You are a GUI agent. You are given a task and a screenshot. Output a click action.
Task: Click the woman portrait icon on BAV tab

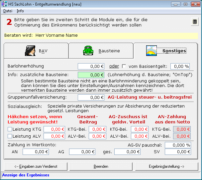pos(30,51)
